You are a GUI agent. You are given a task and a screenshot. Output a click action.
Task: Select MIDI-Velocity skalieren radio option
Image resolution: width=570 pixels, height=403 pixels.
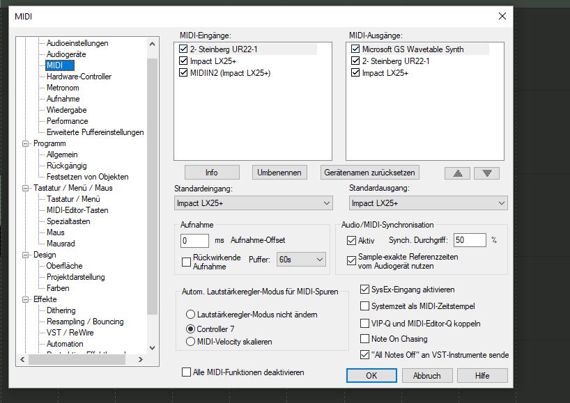click(190, 342)
